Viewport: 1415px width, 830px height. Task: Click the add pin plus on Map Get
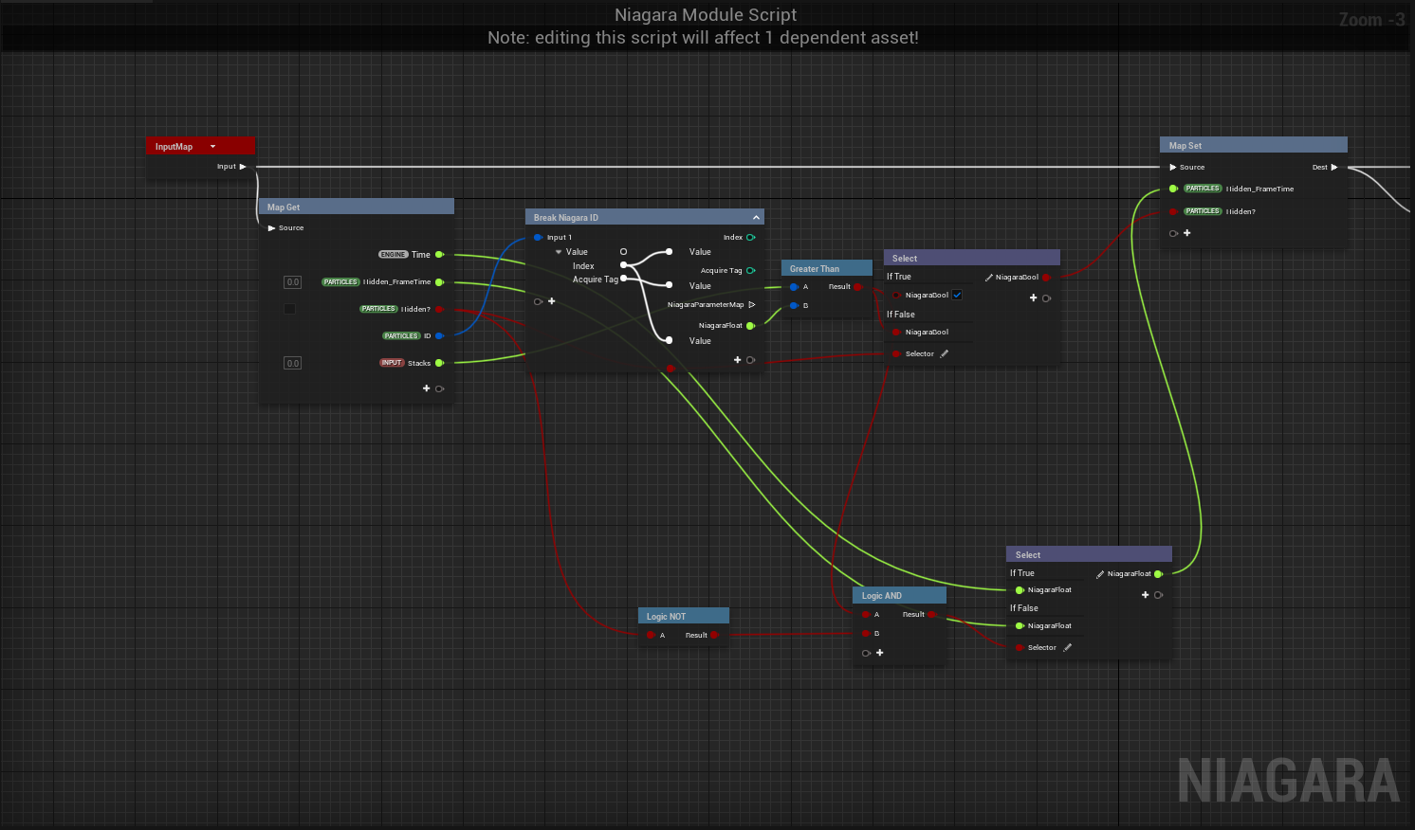427,388
